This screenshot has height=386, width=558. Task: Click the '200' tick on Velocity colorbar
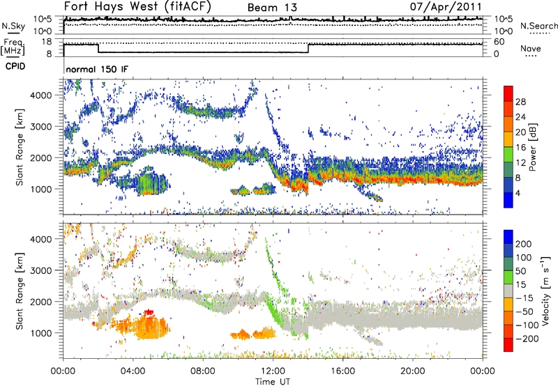(524, 244)
